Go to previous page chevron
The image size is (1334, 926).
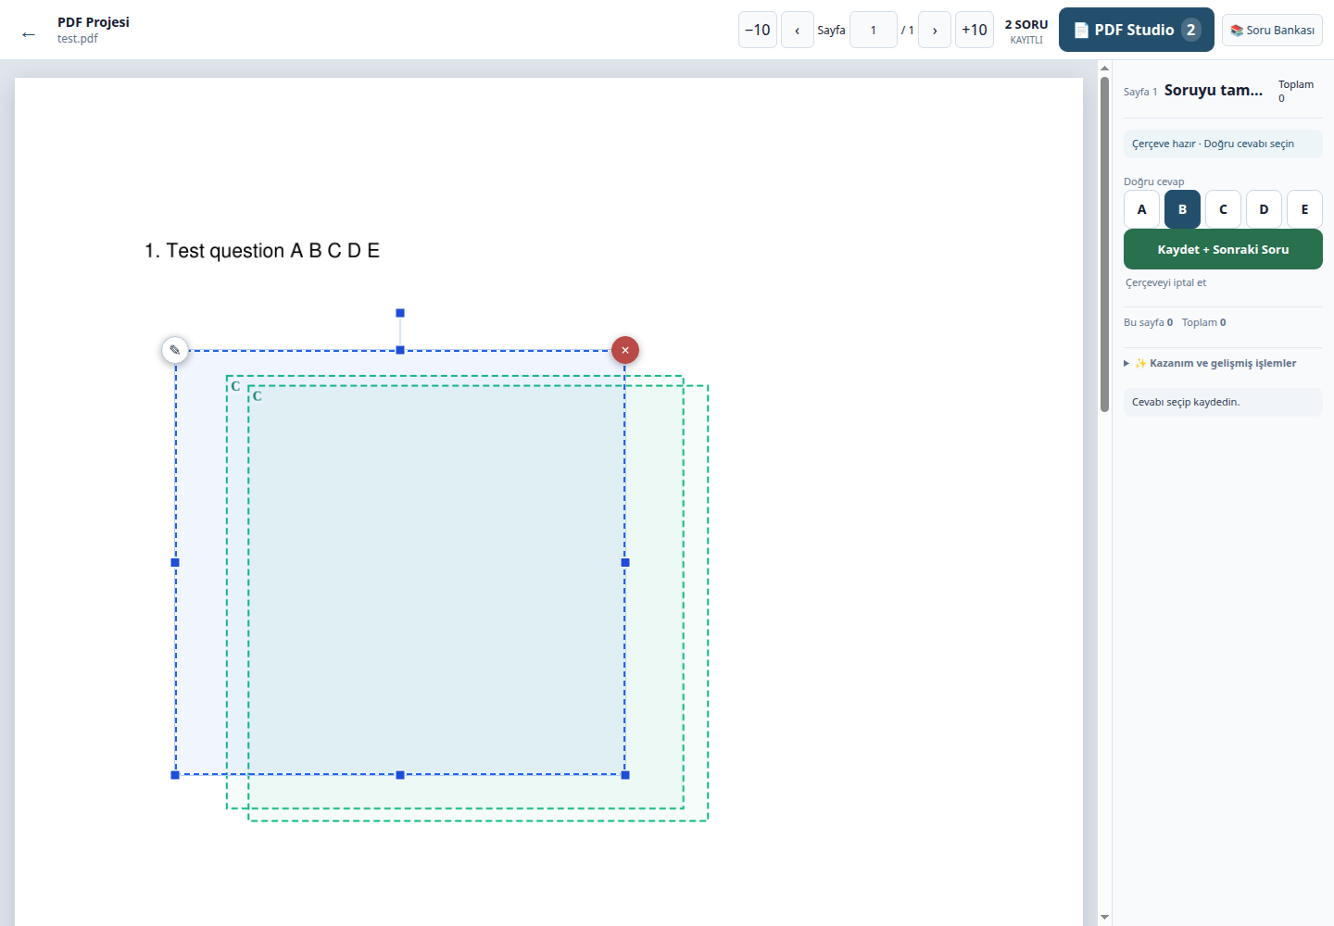pyautogui.click(x=798, y=30)
